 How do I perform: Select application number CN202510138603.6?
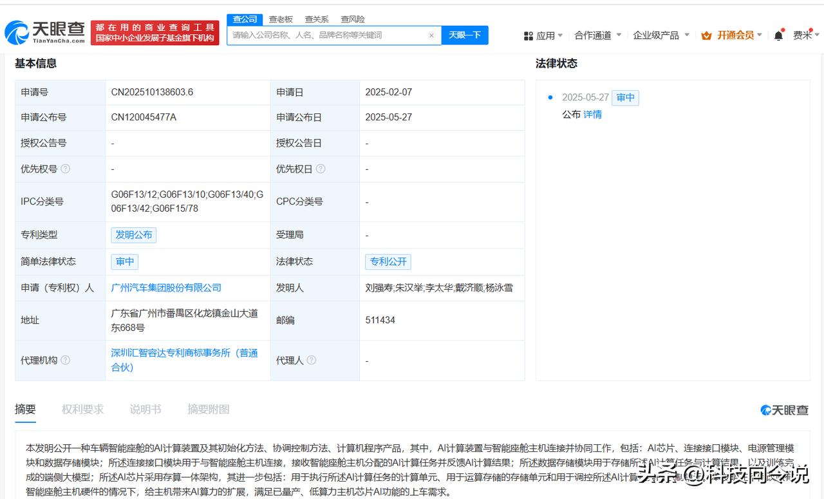[152, 92]
